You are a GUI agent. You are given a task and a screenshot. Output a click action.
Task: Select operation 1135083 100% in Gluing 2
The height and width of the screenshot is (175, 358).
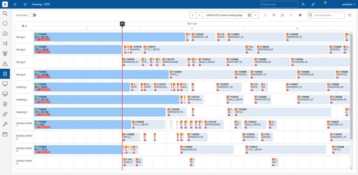tap(78, 50)
